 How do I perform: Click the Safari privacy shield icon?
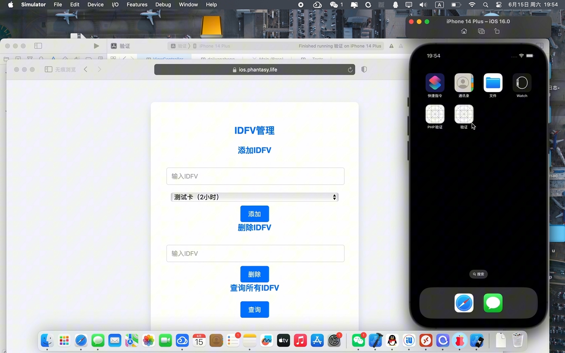[x=364, y=69]
